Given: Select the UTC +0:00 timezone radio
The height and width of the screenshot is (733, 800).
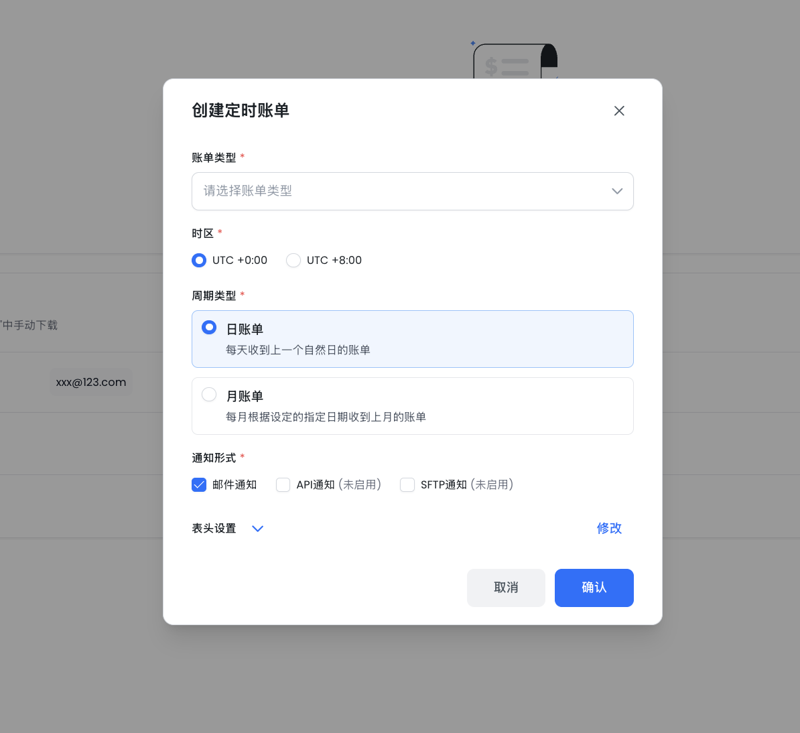Looking at the screenshot, I should pos(199,261).
